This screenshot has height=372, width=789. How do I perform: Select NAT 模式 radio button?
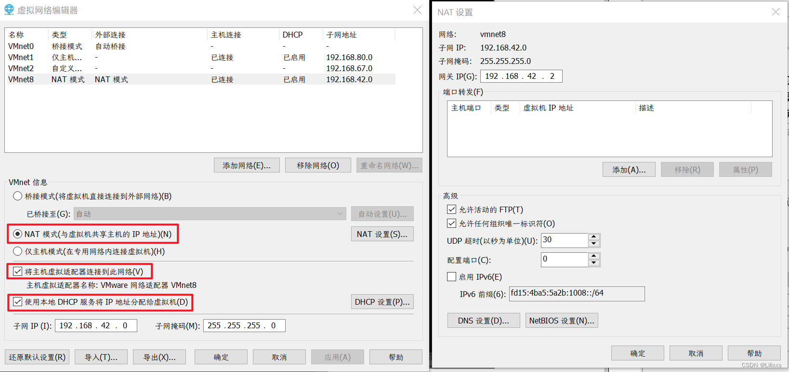point(18,234)
